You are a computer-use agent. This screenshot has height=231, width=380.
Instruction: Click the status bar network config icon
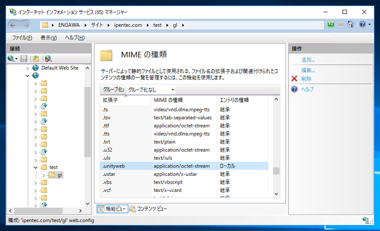coord(365,220)
